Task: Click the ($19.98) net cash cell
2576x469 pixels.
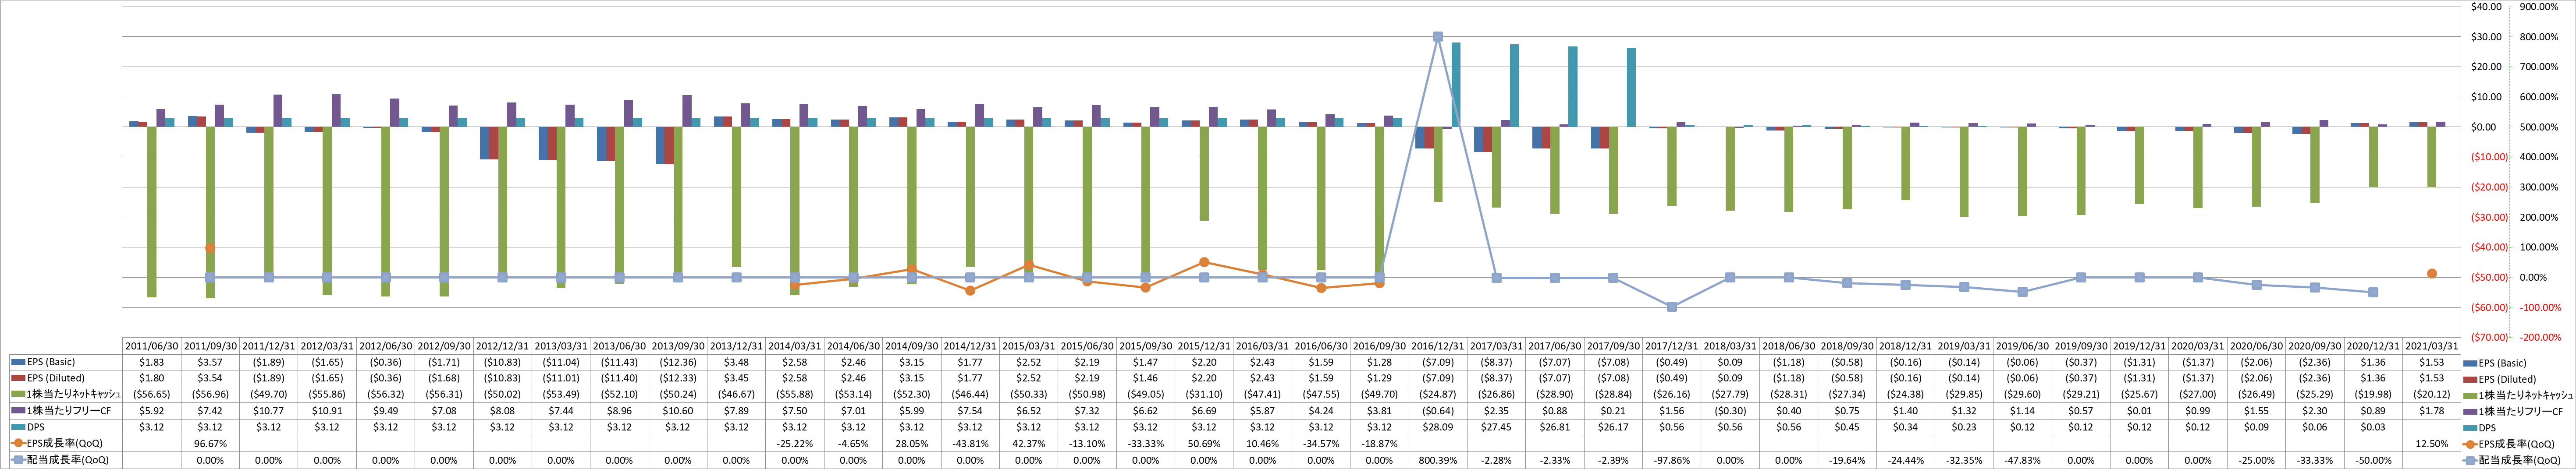Action: tap(2373, 394)
